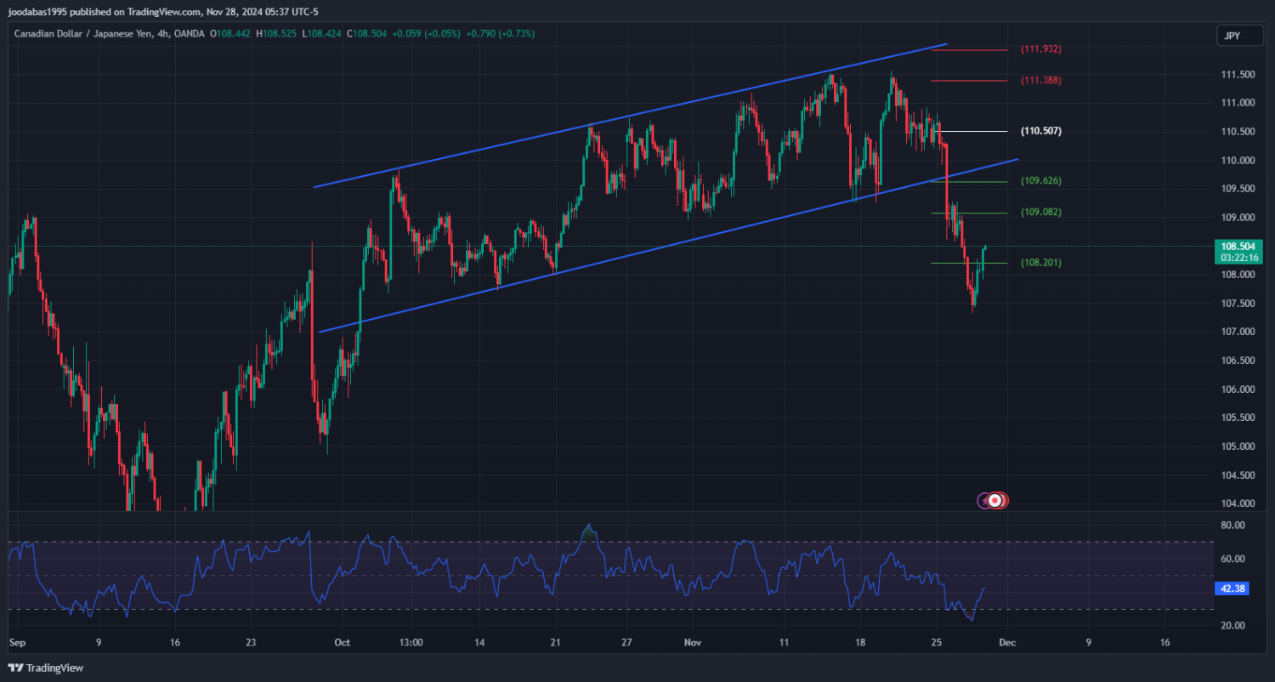Viewport: 1275px width, 682px height.
Task: Click the Dec label on time axis
Action: 1006,643
